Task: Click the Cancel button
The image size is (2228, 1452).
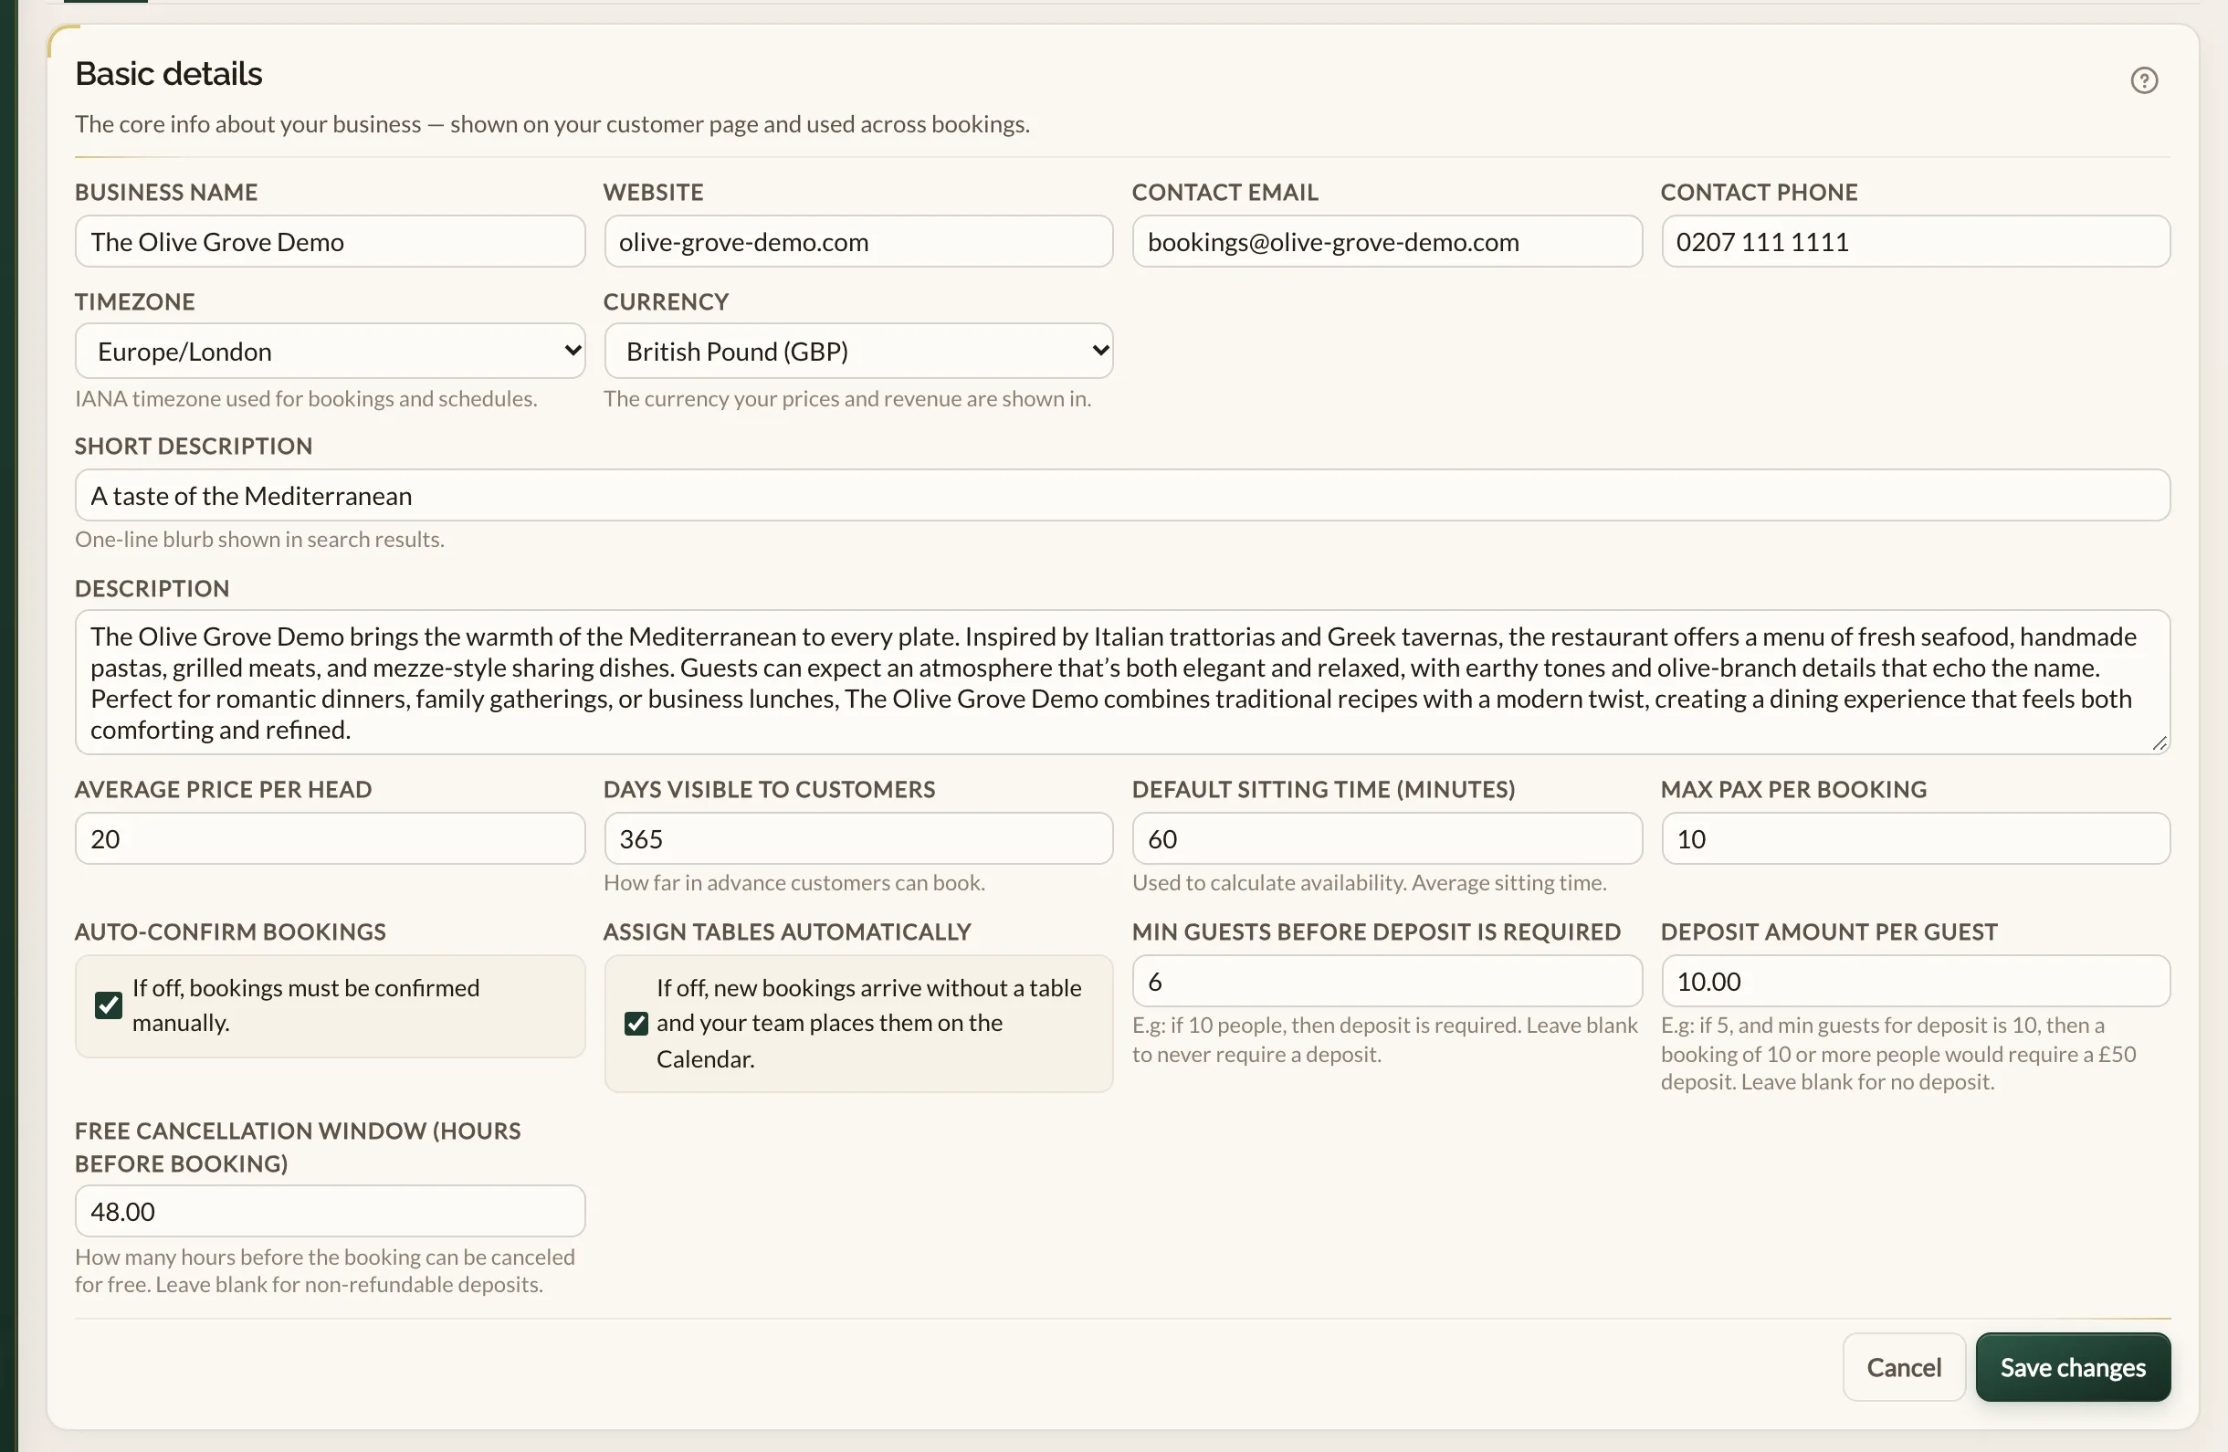Action: (x=1903, y=1367)
